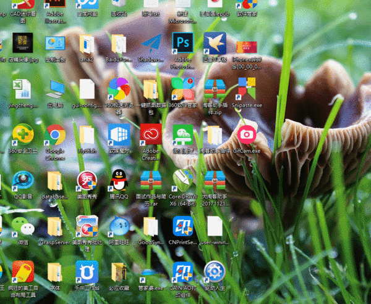
Task: Open the 字体 fonts folder
Action: [55, 272]
